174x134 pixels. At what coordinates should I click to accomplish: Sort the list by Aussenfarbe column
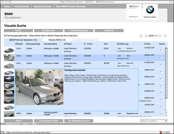[x=50, y=44]
